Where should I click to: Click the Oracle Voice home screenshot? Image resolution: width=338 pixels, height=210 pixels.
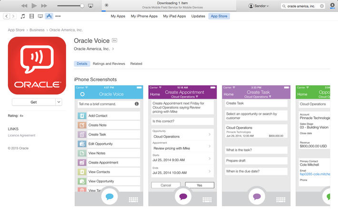pyautogui.click(x=109, y=146)
